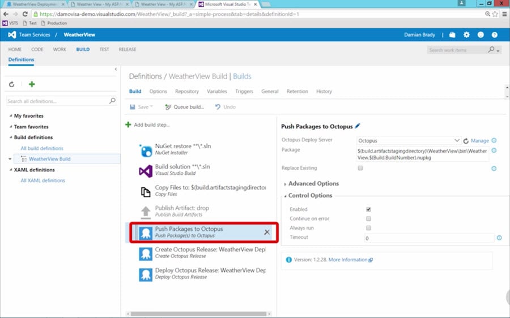Screen dimensions: 510x318
Task: Click the browser back arrow
Action: point(6,14)
